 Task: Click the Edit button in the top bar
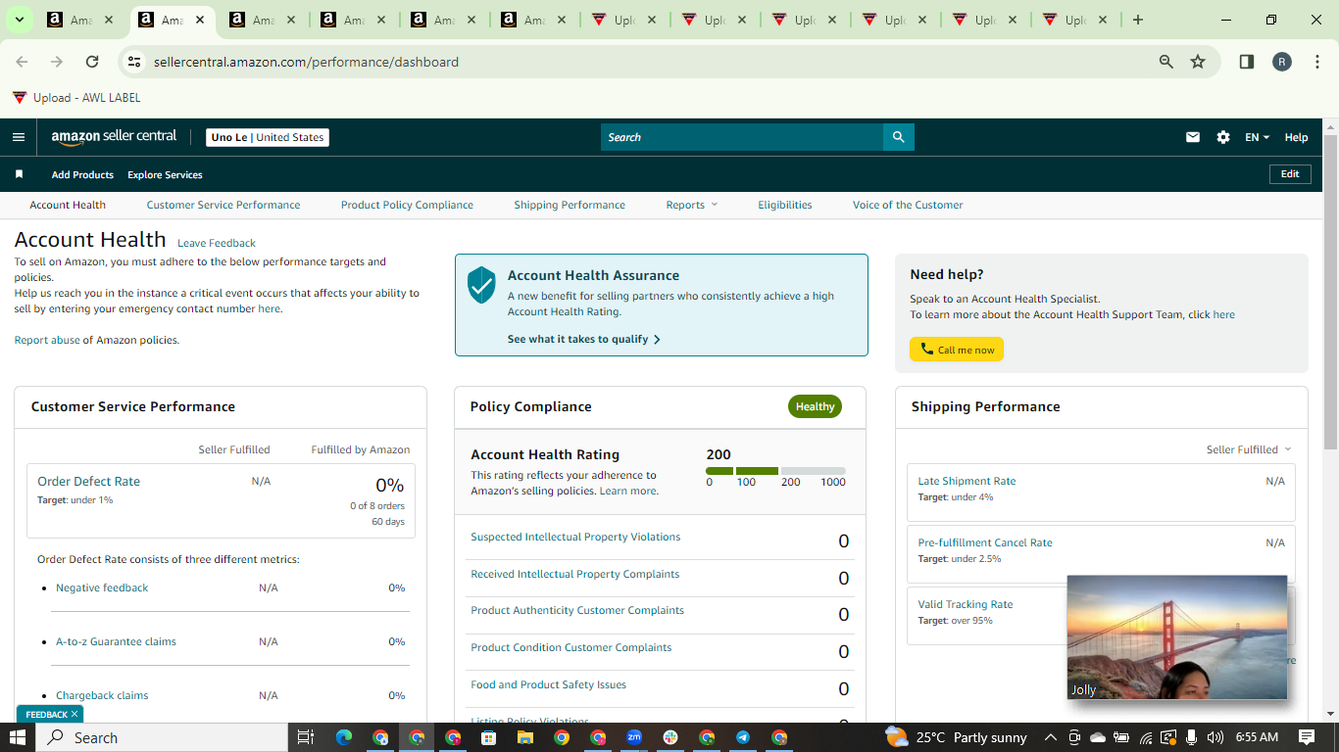point(1290,173)
